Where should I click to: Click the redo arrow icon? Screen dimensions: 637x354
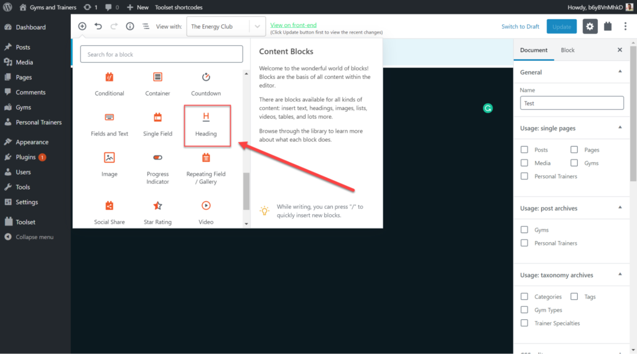coord(114,26)
